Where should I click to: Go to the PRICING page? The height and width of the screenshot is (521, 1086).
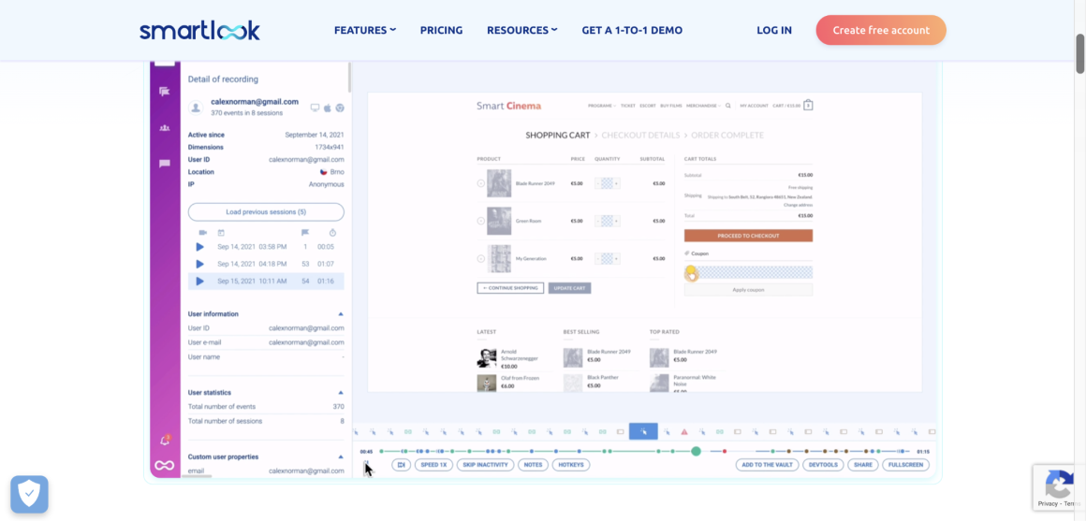pos(441,31)
